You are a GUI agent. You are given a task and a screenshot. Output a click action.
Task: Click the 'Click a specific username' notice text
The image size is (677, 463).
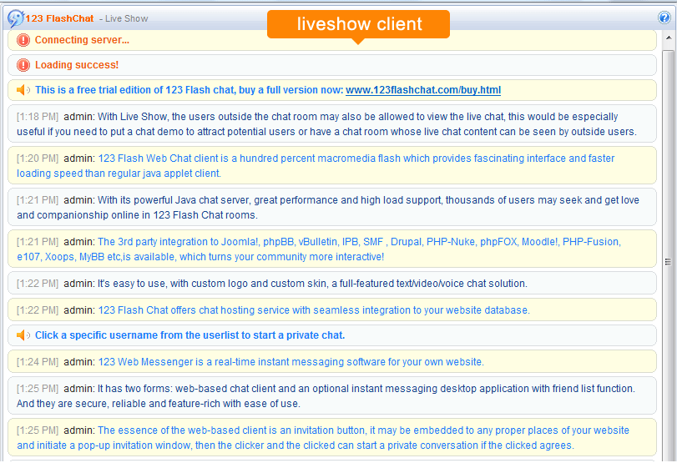(x=189, y=335)
